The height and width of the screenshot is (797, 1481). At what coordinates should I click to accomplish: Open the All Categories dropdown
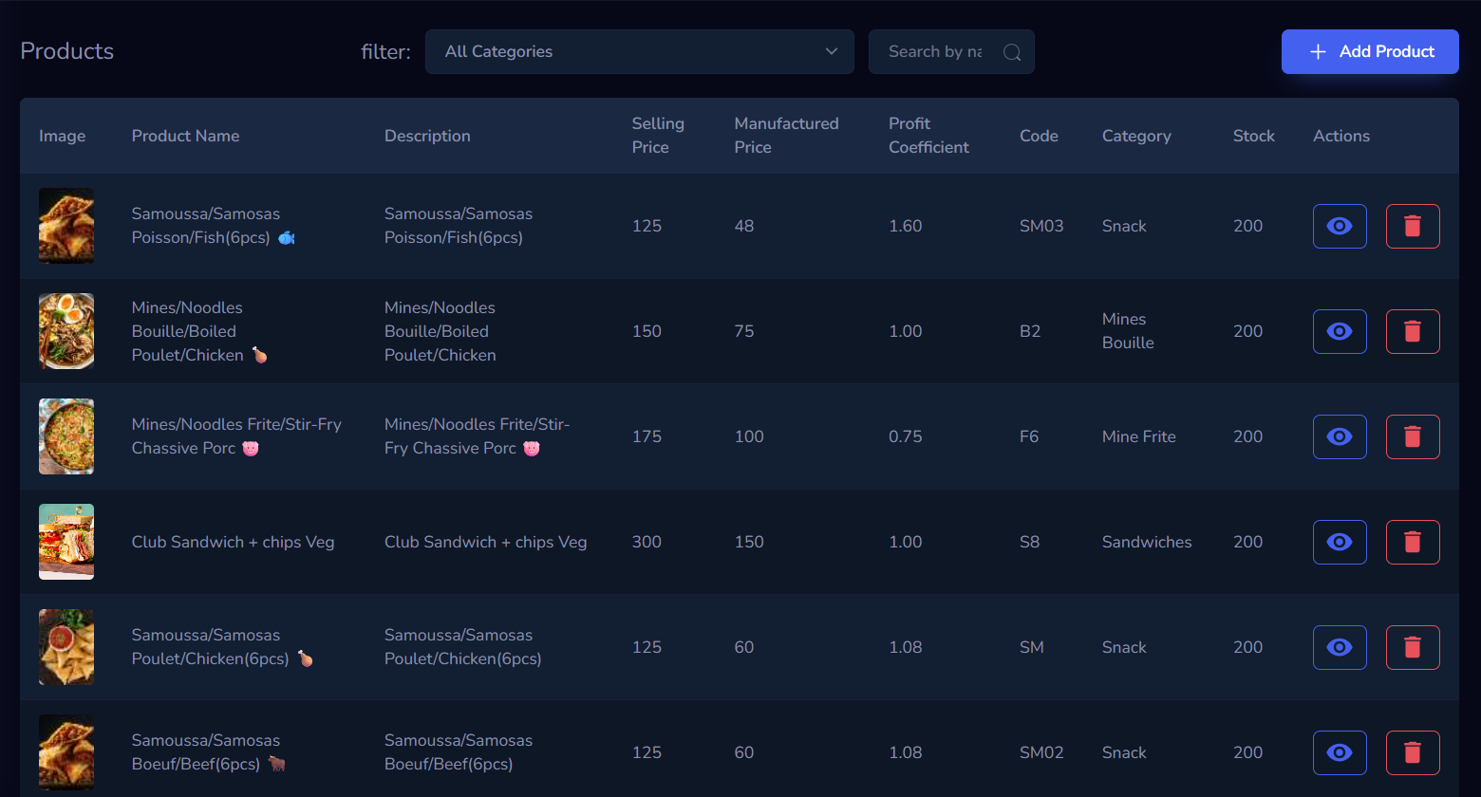pos(639,51)
